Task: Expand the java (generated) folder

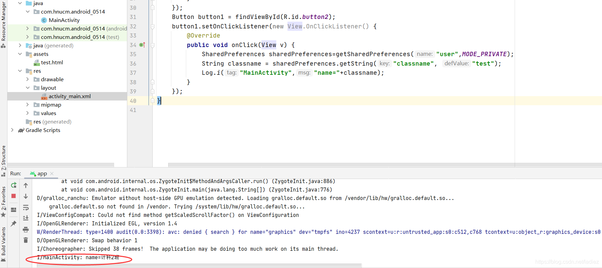Action: pyautogui.click(x=20, y=45)
